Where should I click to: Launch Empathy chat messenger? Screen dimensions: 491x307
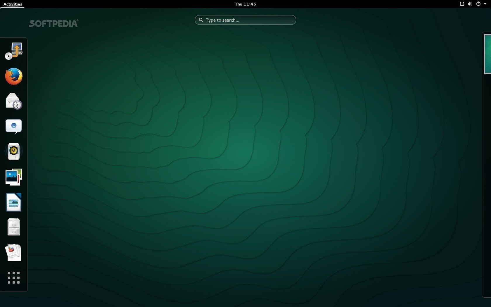[x=14, y=126]
